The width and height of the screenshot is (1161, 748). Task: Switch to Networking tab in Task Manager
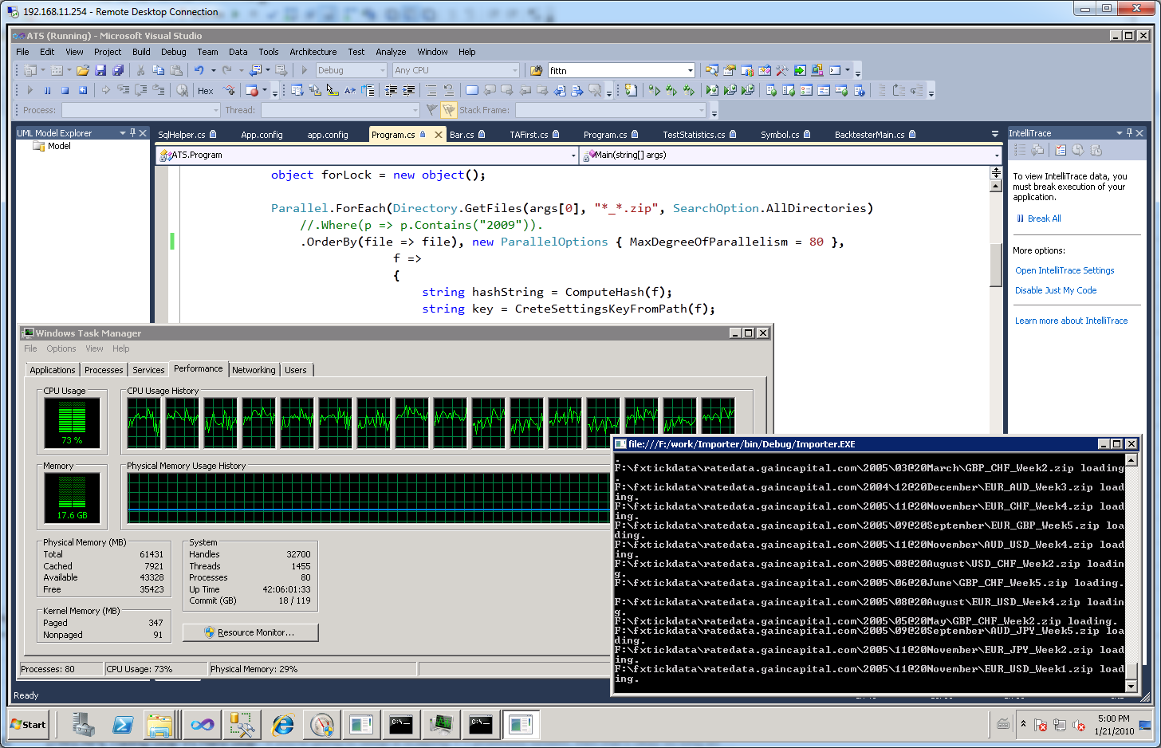click(254, 370)
